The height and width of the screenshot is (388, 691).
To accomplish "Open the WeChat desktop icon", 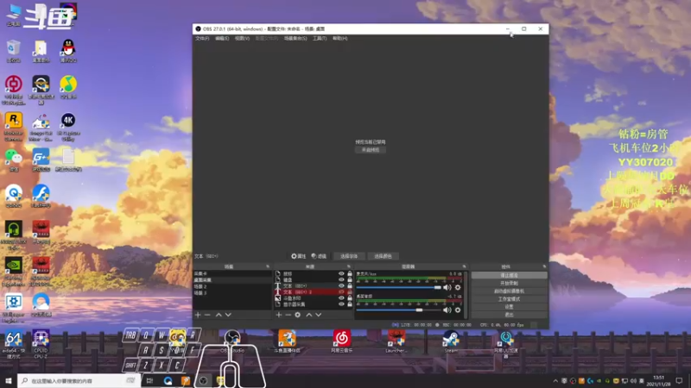I will coord(14,160).
